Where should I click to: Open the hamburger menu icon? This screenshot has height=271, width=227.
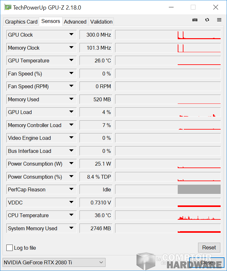point(219,20)
